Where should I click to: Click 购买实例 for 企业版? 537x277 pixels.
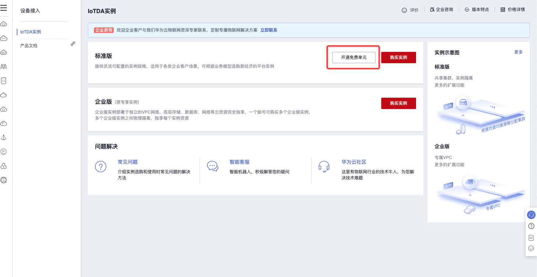(x=399, y=103)
